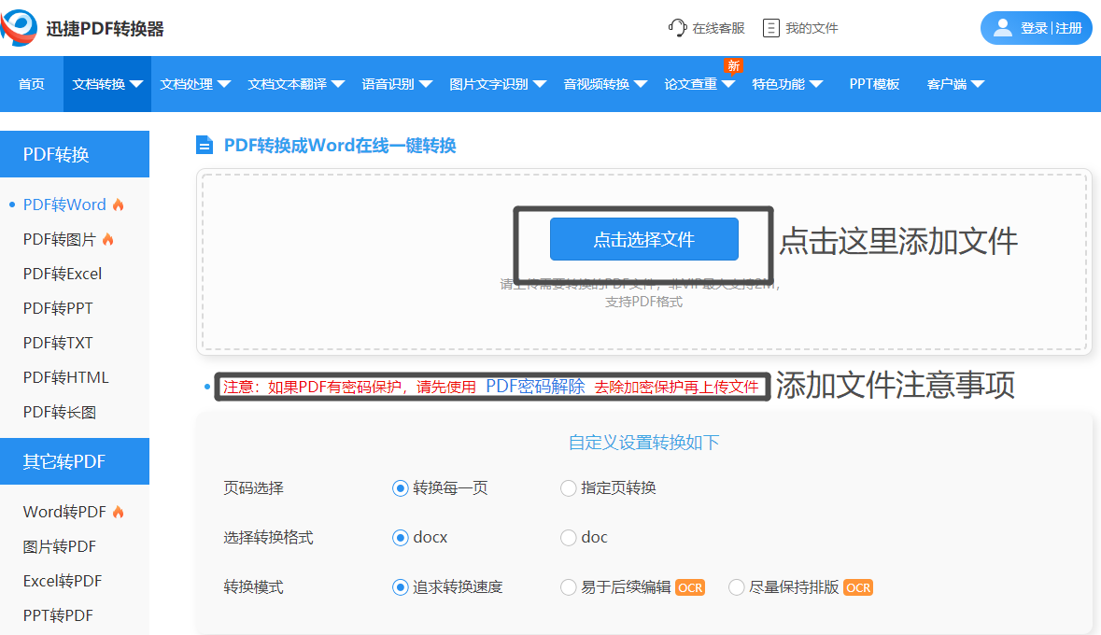Screen dimensions: 1101x635
Task: Expand the 文档处理 dropdown menu
Action: click(x=195, y=84)
